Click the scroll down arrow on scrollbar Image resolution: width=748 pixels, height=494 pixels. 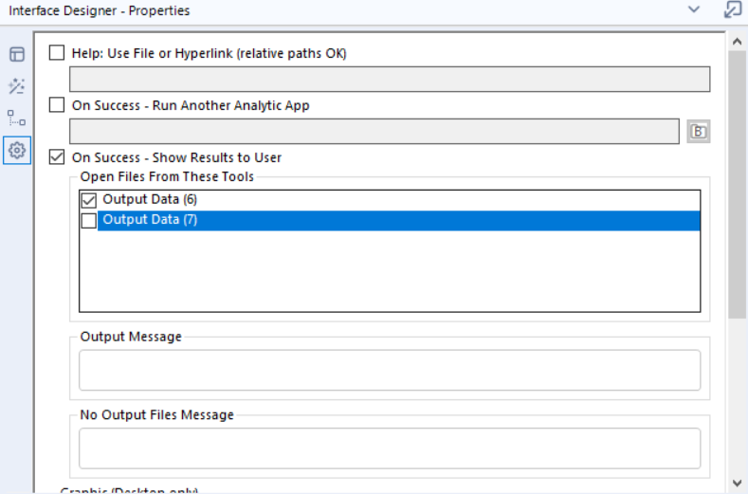[x=738, y=484]
